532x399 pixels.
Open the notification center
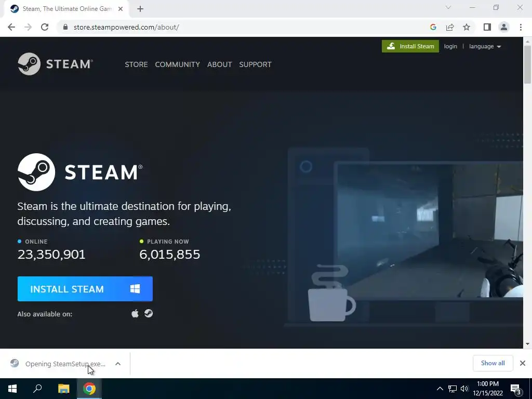pos(515,389)
